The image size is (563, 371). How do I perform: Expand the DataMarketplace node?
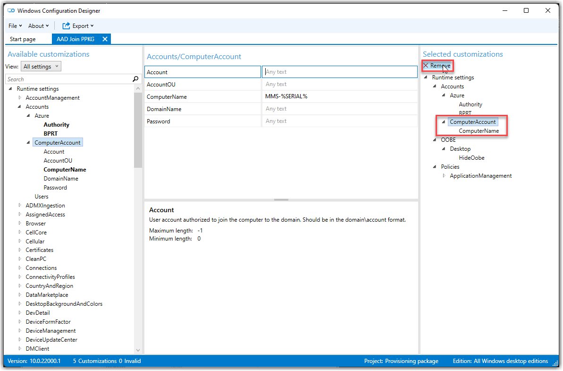20,295
